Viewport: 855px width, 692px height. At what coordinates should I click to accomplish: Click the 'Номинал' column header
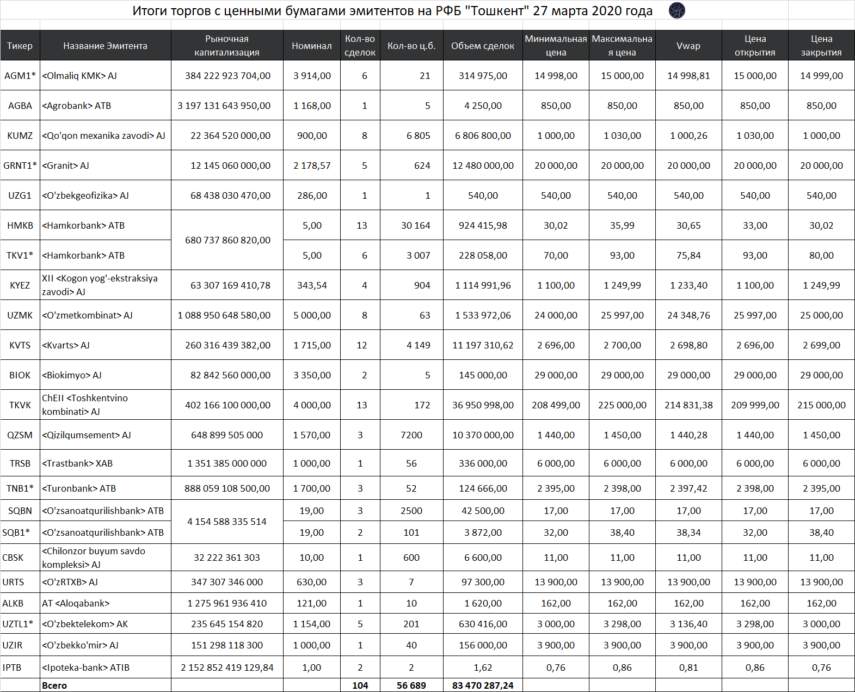[312, 46]
